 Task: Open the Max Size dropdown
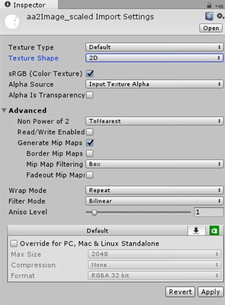pos(154,254)
